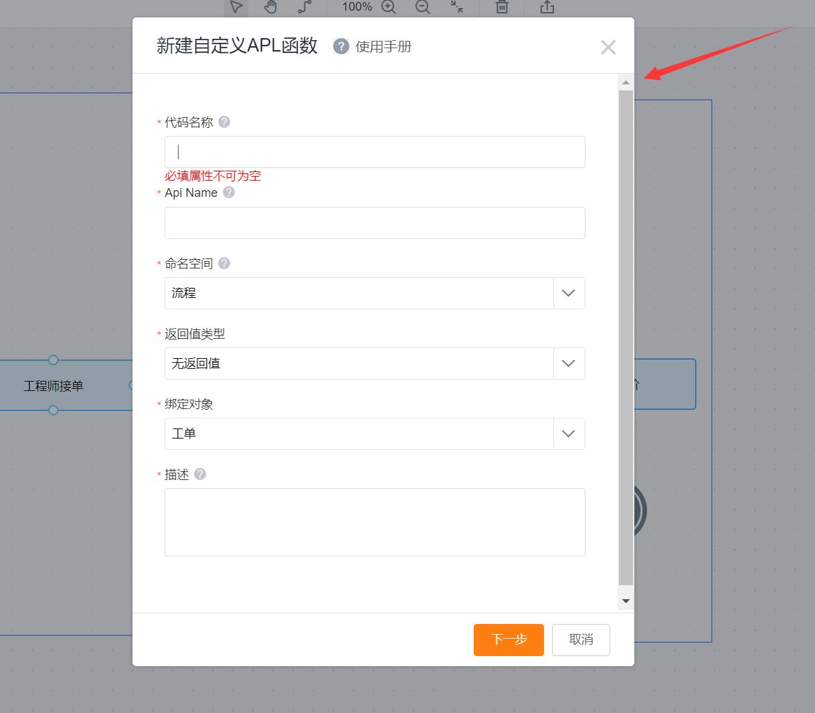Click the fit-to-screen shrink icon
This screenshot has height=713, width=815.
point(457,7)
